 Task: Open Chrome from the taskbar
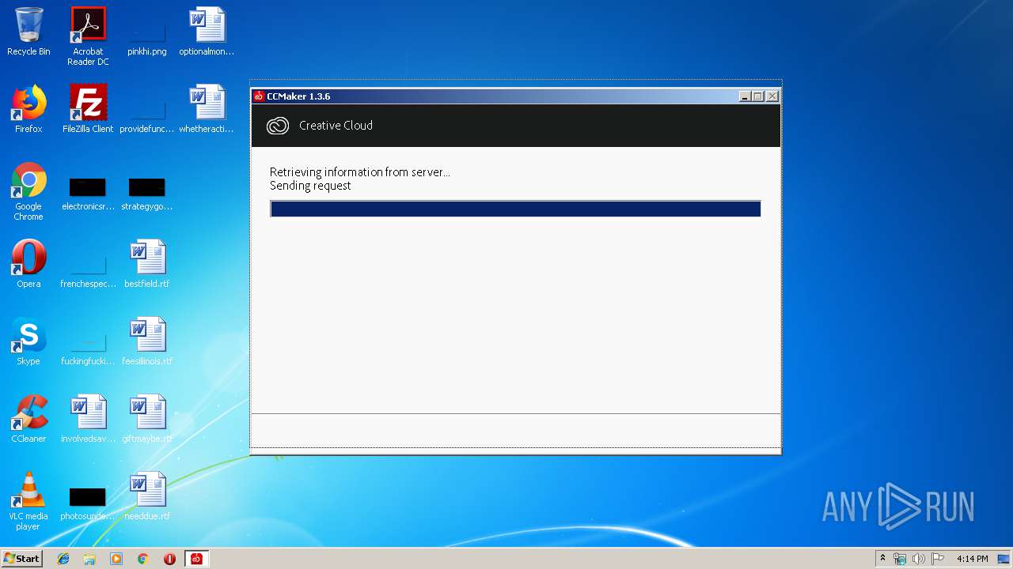143,559
